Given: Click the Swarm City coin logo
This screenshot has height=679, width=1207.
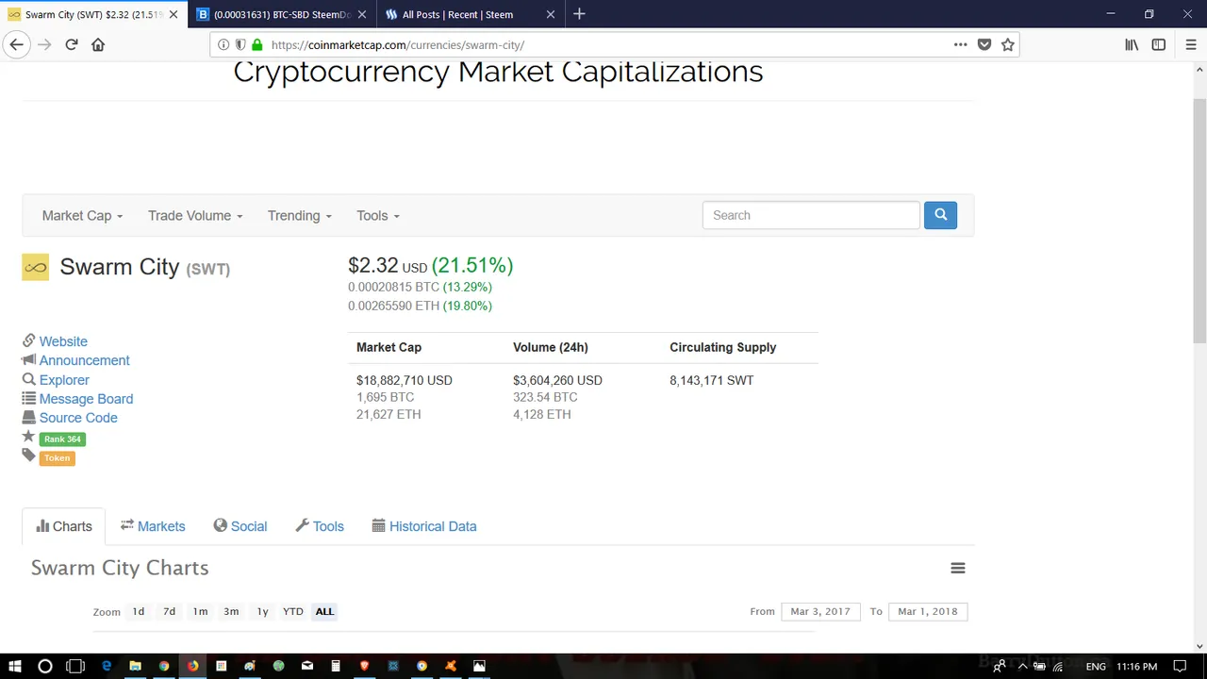Looking at the screenshot, I should [x=35, y=268].
